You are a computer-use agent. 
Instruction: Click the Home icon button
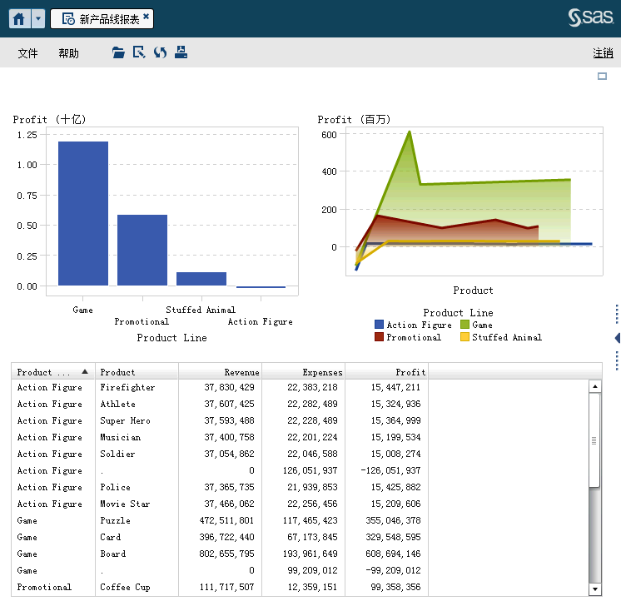(20, 19)
